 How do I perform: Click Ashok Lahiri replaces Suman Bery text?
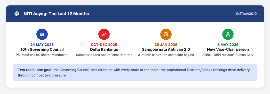(228, 55)
